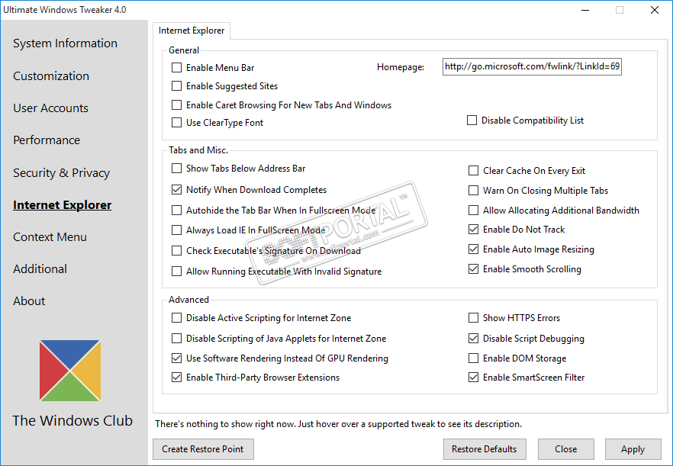Uncheck Enable Do Not Track

[473, 230]
